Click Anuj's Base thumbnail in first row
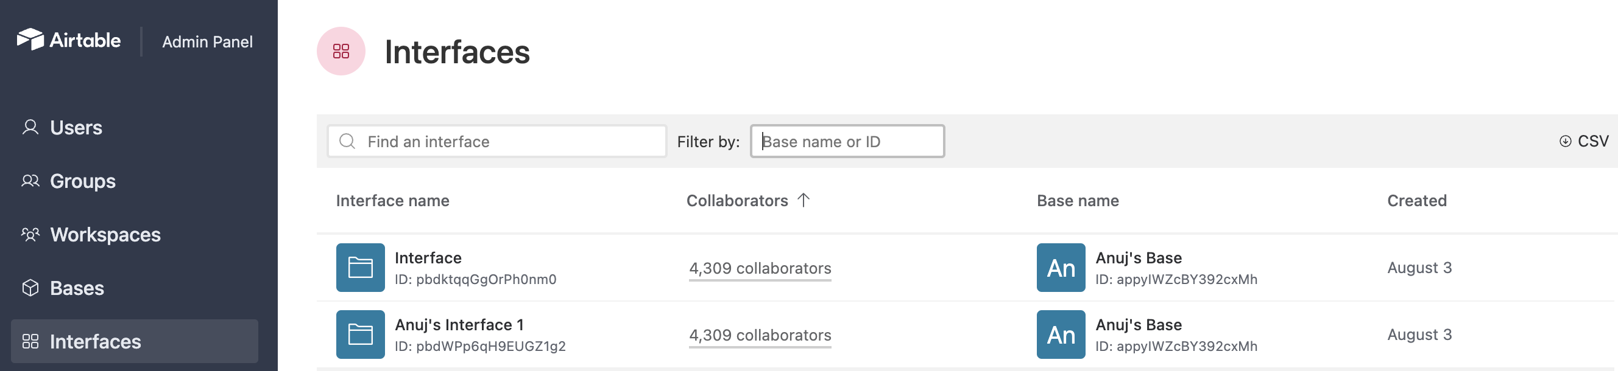The width and height of the screenshot is (1618, 371). [x=1061, y=268]
